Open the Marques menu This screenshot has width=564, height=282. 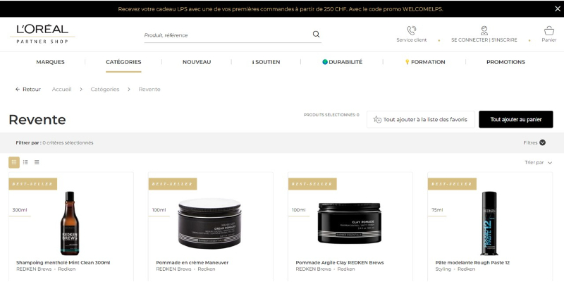pyautogui.click(x=50, y=62)
